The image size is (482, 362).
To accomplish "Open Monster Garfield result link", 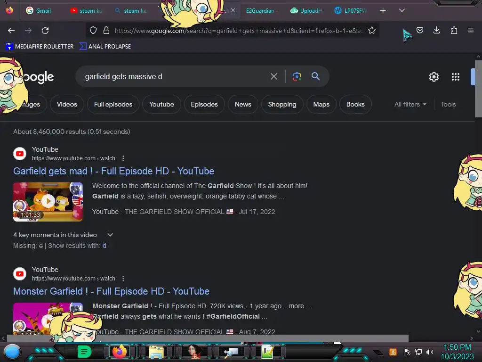I will 111,291.
